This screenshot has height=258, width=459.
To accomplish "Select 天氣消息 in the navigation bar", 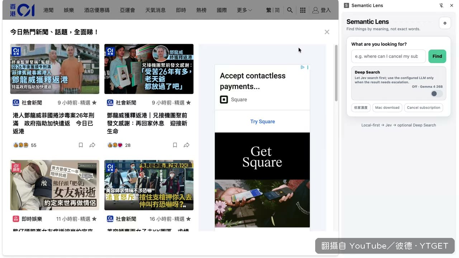I will click(x=156, y=10).
